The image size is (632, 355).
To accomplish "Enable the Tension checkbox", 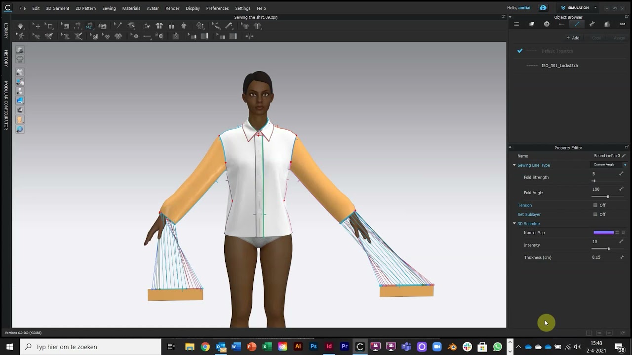I will [x=595, y=205].
